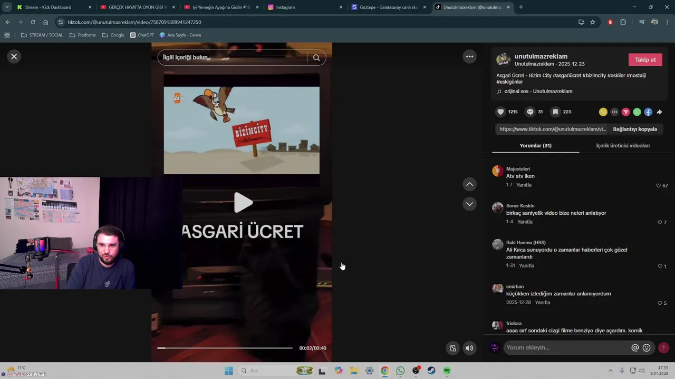Click Yanıtla under Soner Keskin's comment
Image resolution: width=675 pixels, height=379 pixels.
click(525, 222)
